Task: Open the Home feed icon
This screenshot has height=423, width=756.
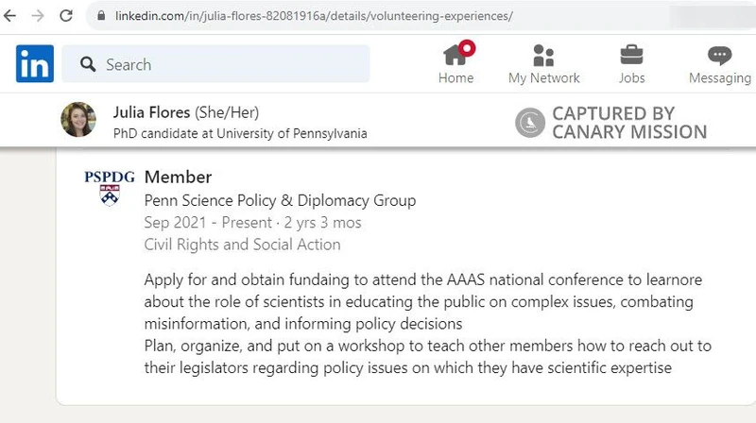Action: (455, 55)
